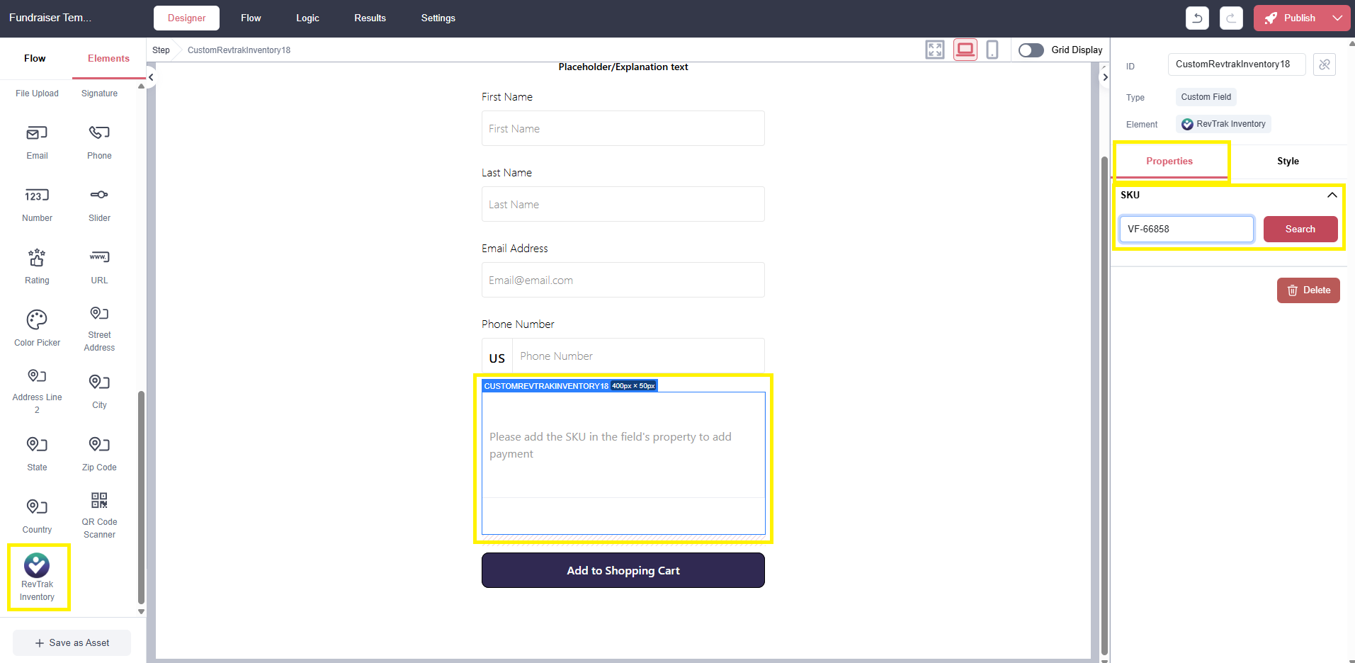Image resolution: width=1355 pixels, height=663 pixels.
Task: Click Add to Shopping Cart button
Action: click(623, 570)
